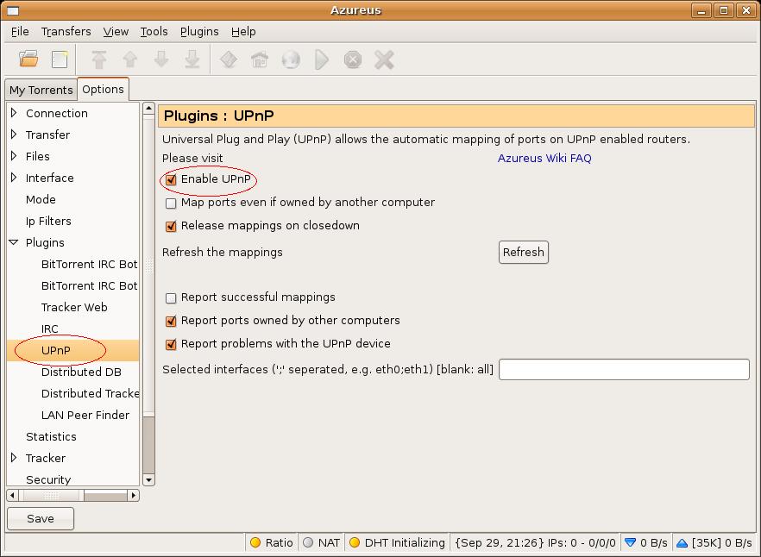
Task: Collapse the Plugins tree node
Action: pos(14,242)
